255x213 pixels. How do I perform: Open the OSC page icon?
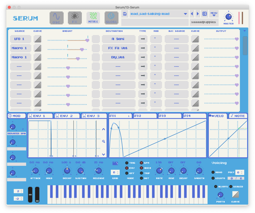coord(56,18)
